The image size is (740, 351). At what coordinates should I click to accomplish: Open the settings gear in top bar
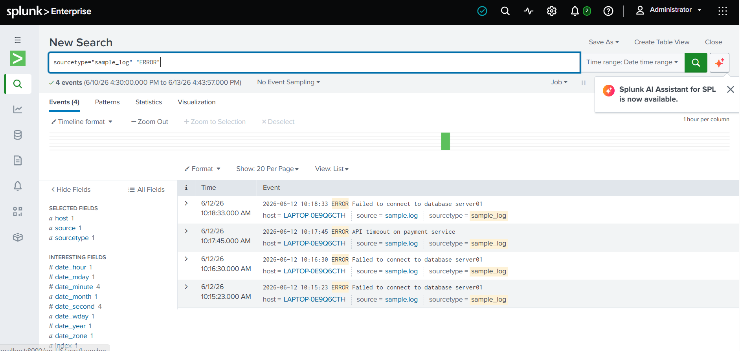click(x=552, y=11)
